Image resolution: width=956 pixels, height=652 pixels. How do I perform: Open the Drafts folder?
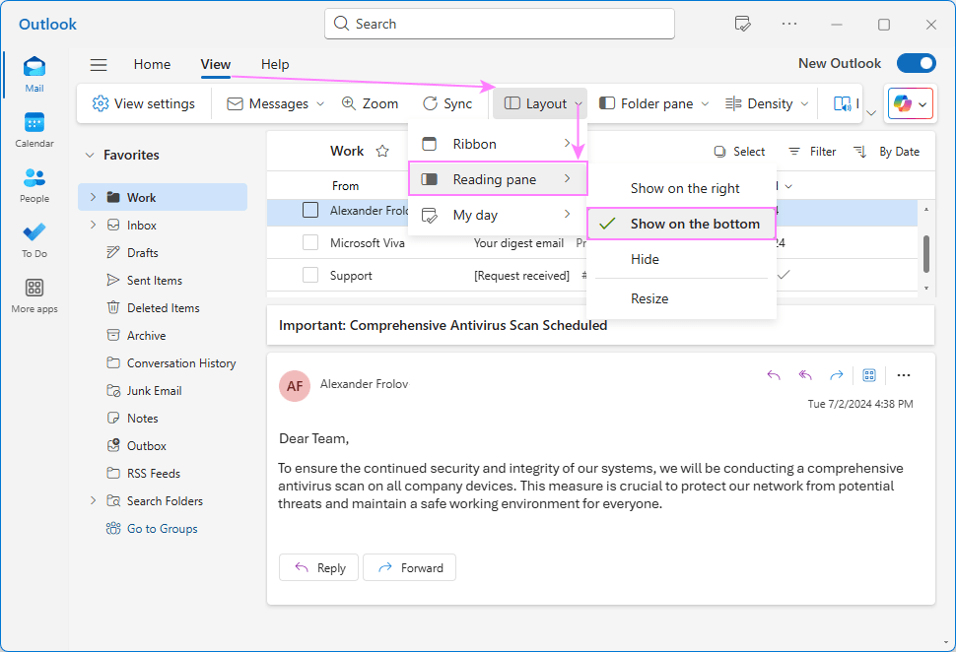[x=142, y=253]
